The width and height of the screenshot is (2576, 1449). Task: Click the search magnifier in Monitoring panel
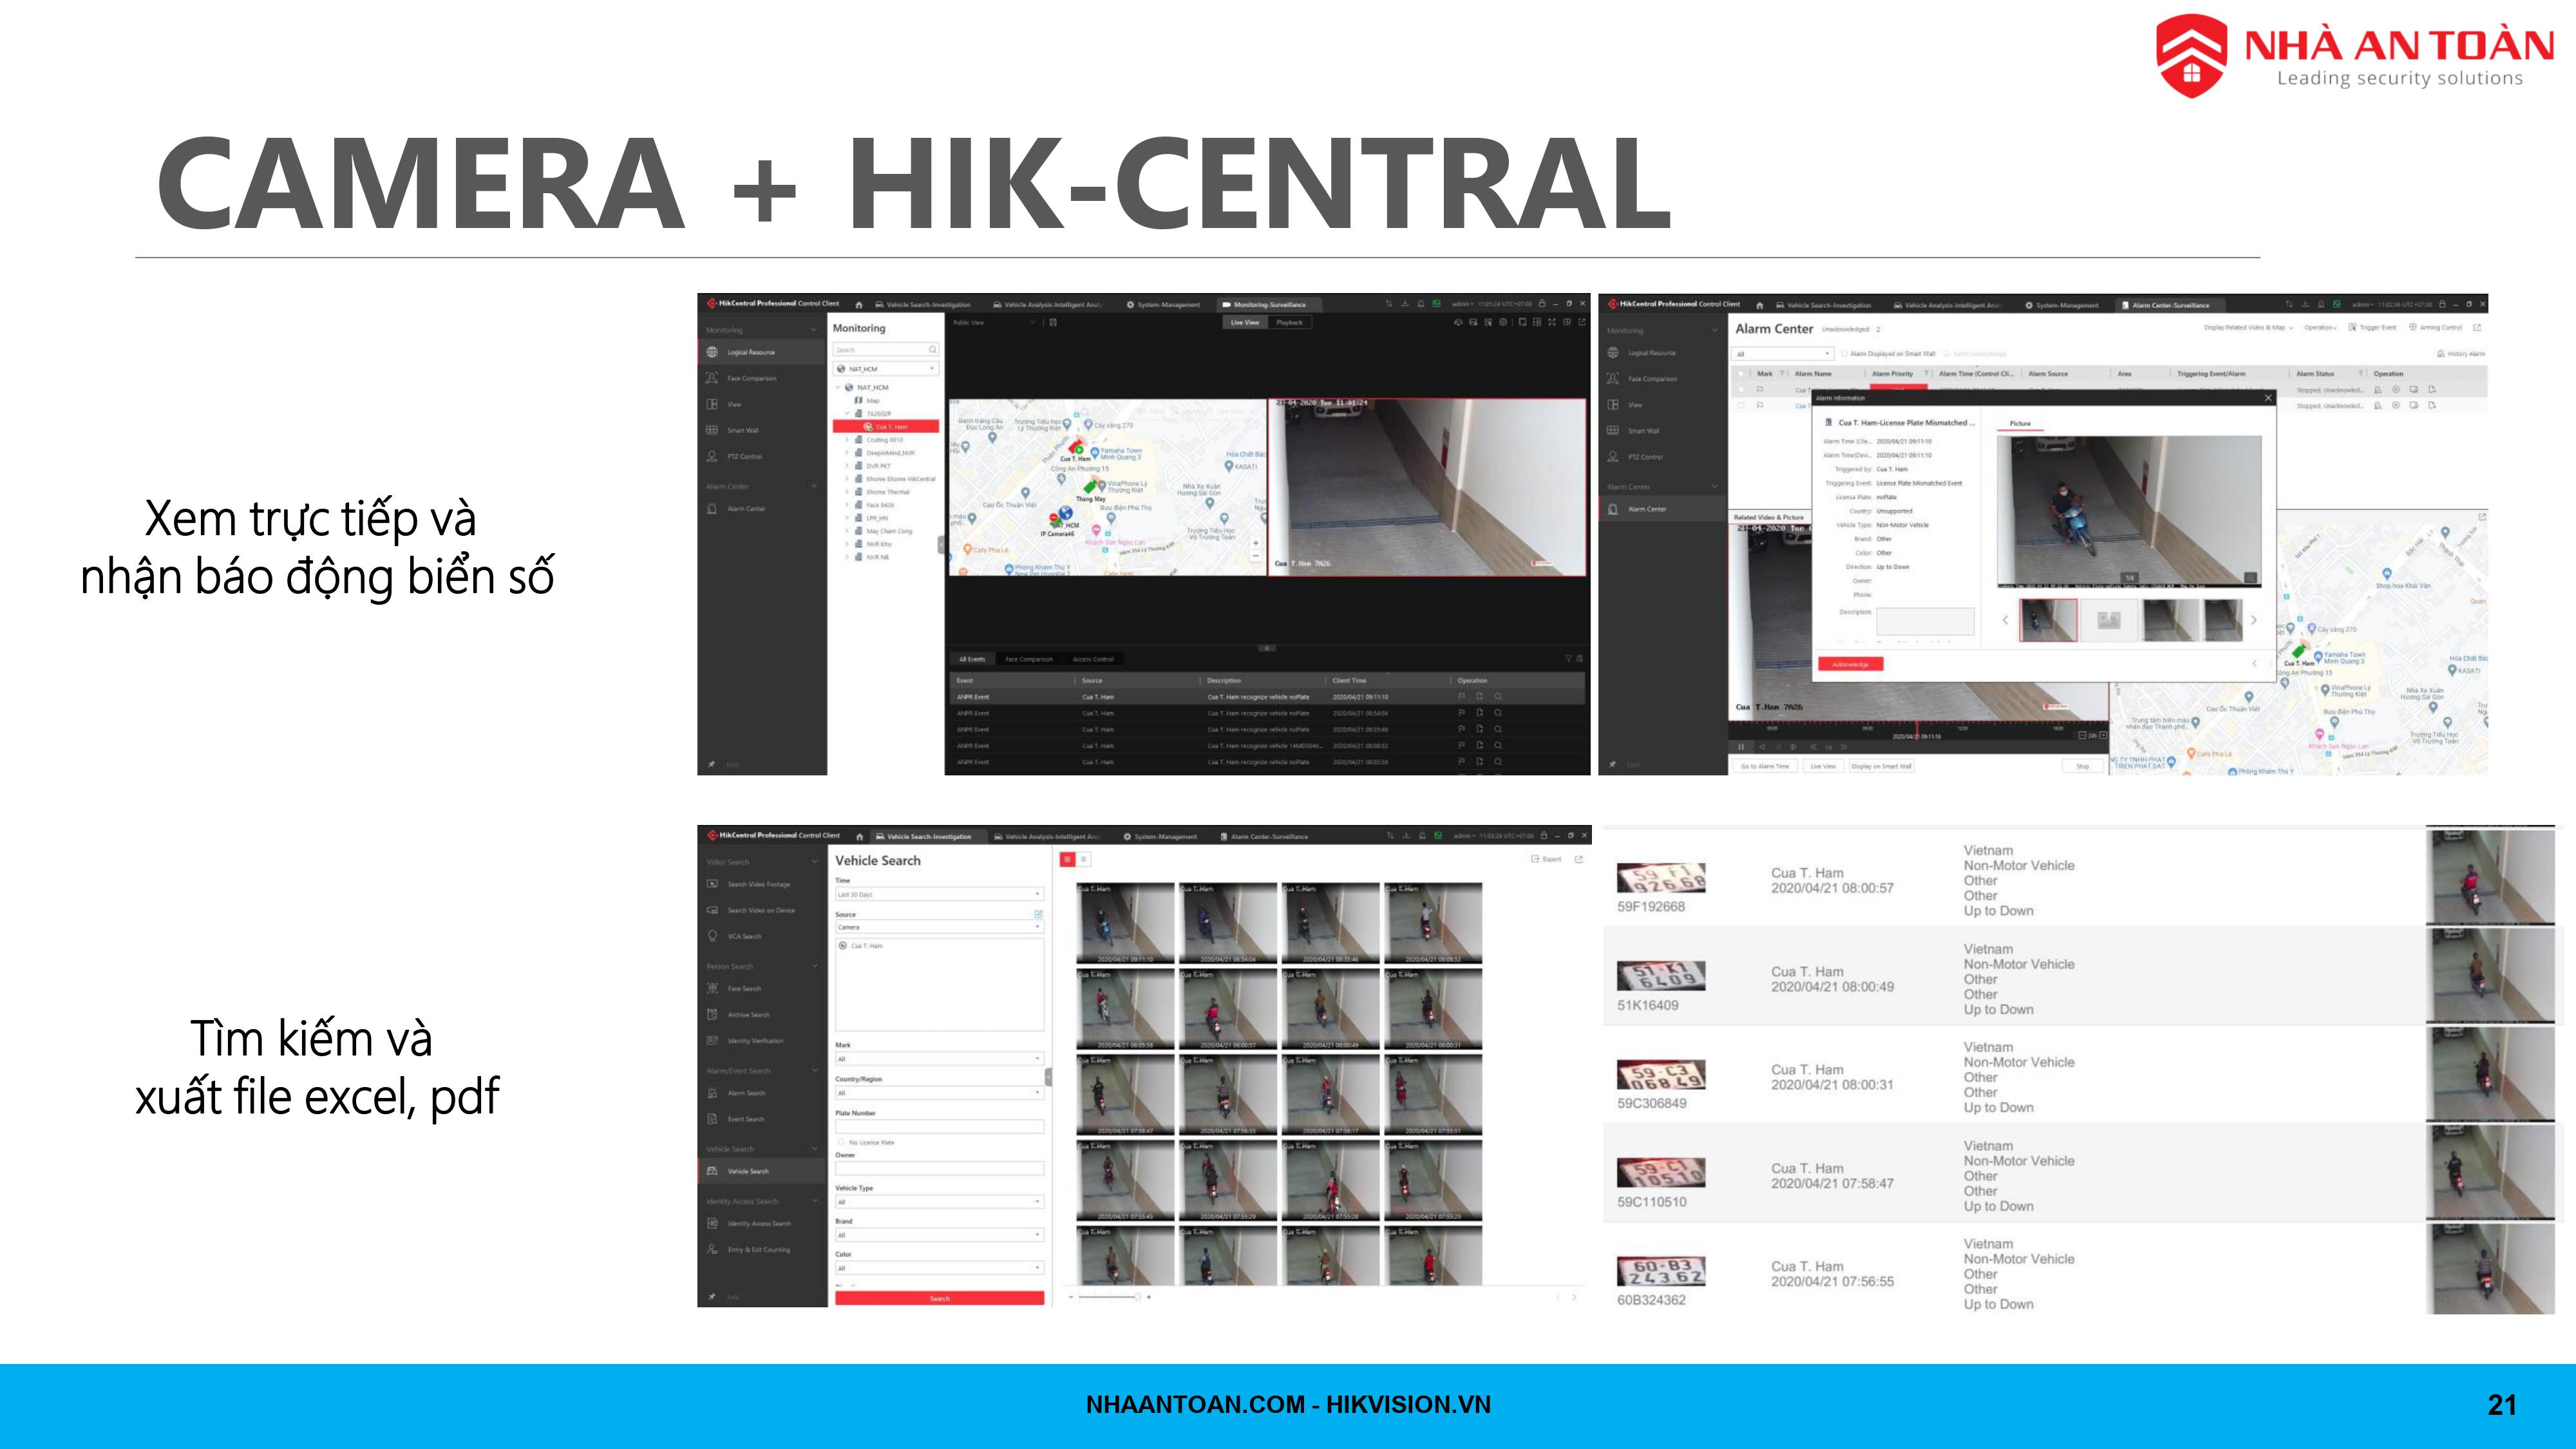932,350
